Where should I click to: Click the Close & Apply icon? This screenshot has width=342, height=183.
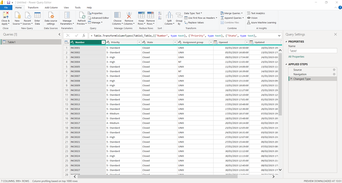coord(6,15)
